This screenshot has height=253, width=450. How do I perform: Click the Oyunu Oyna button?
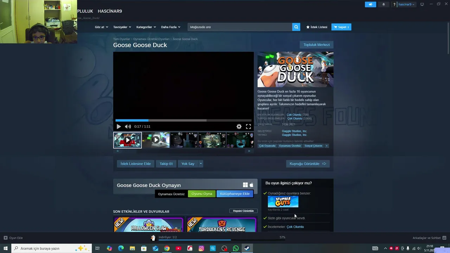202,194
